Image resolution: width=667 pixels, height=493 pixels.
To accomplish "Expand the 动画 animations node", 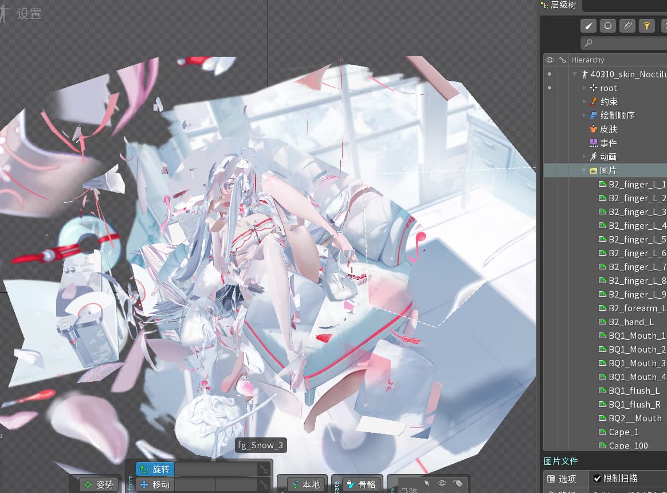I will pyautogui.click(x=584, y=156).
